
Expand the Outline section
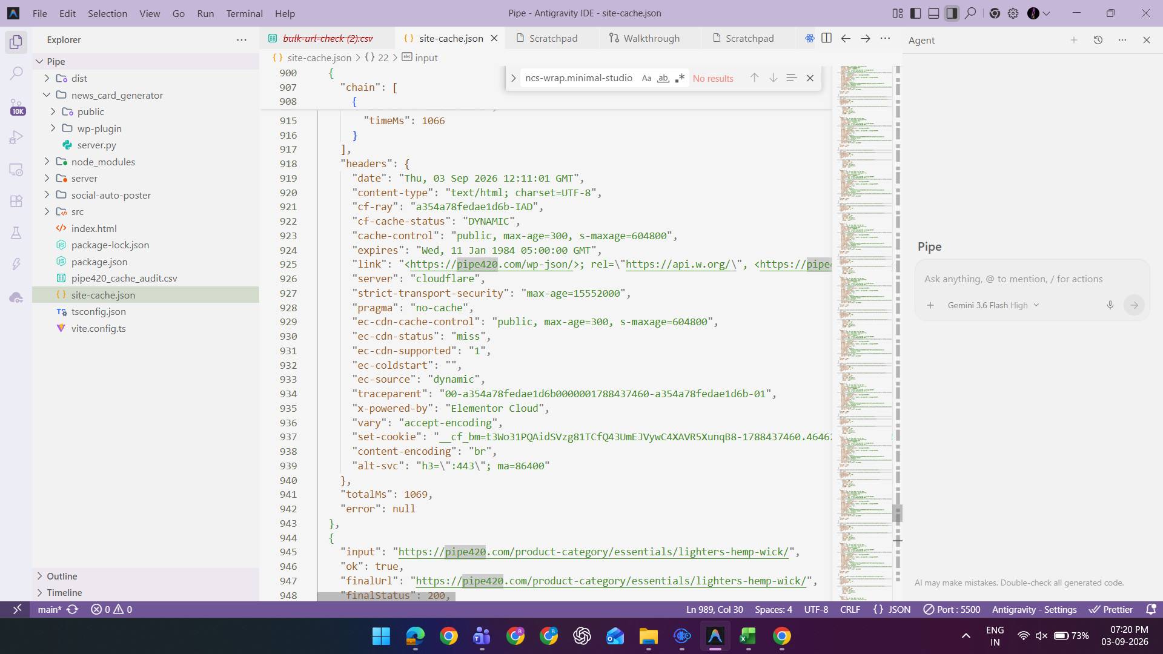pyautogui.click(x=62, y=576)
